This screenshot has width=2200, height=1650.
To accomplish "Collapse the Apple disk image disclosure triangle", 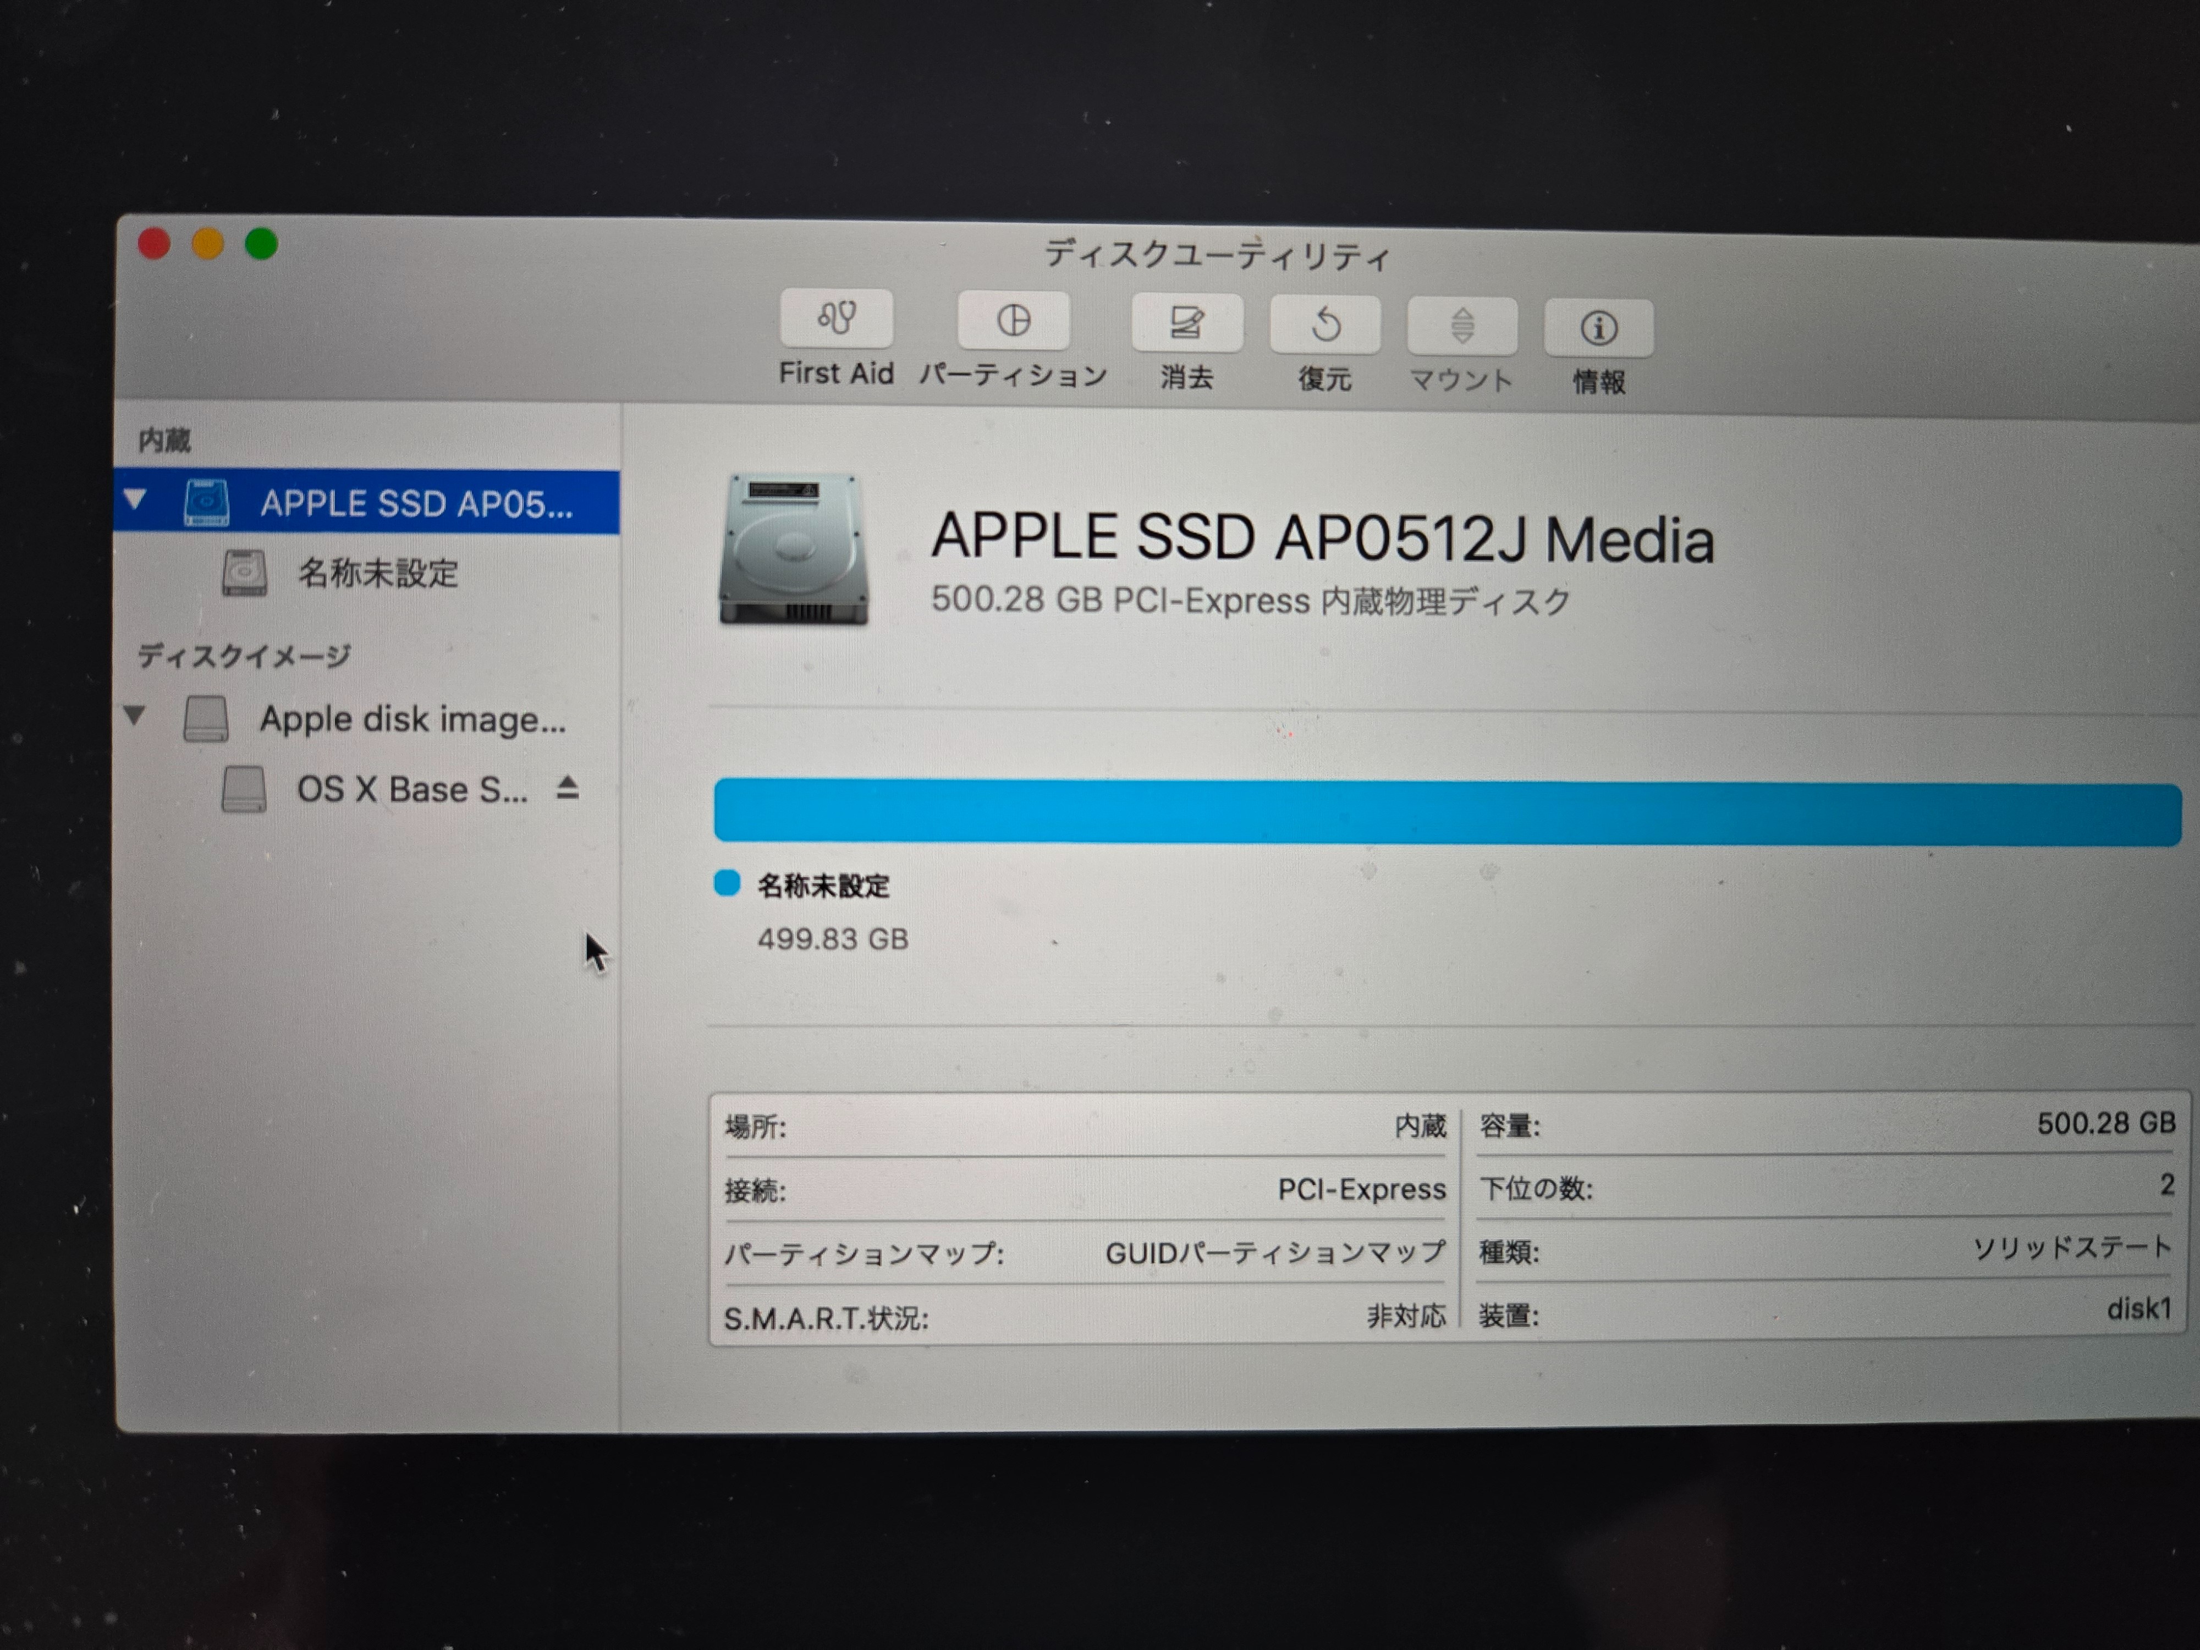I will [135, 715].
